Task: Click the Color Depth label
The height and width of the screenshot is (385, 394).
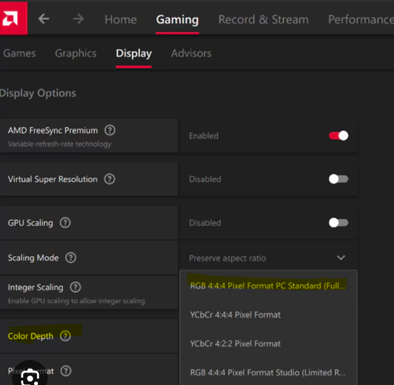Action: coord(31,336)
